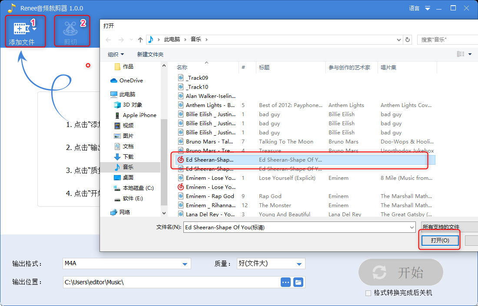Select the 本地磁盘 (C:) drive icon

(117, 188)
